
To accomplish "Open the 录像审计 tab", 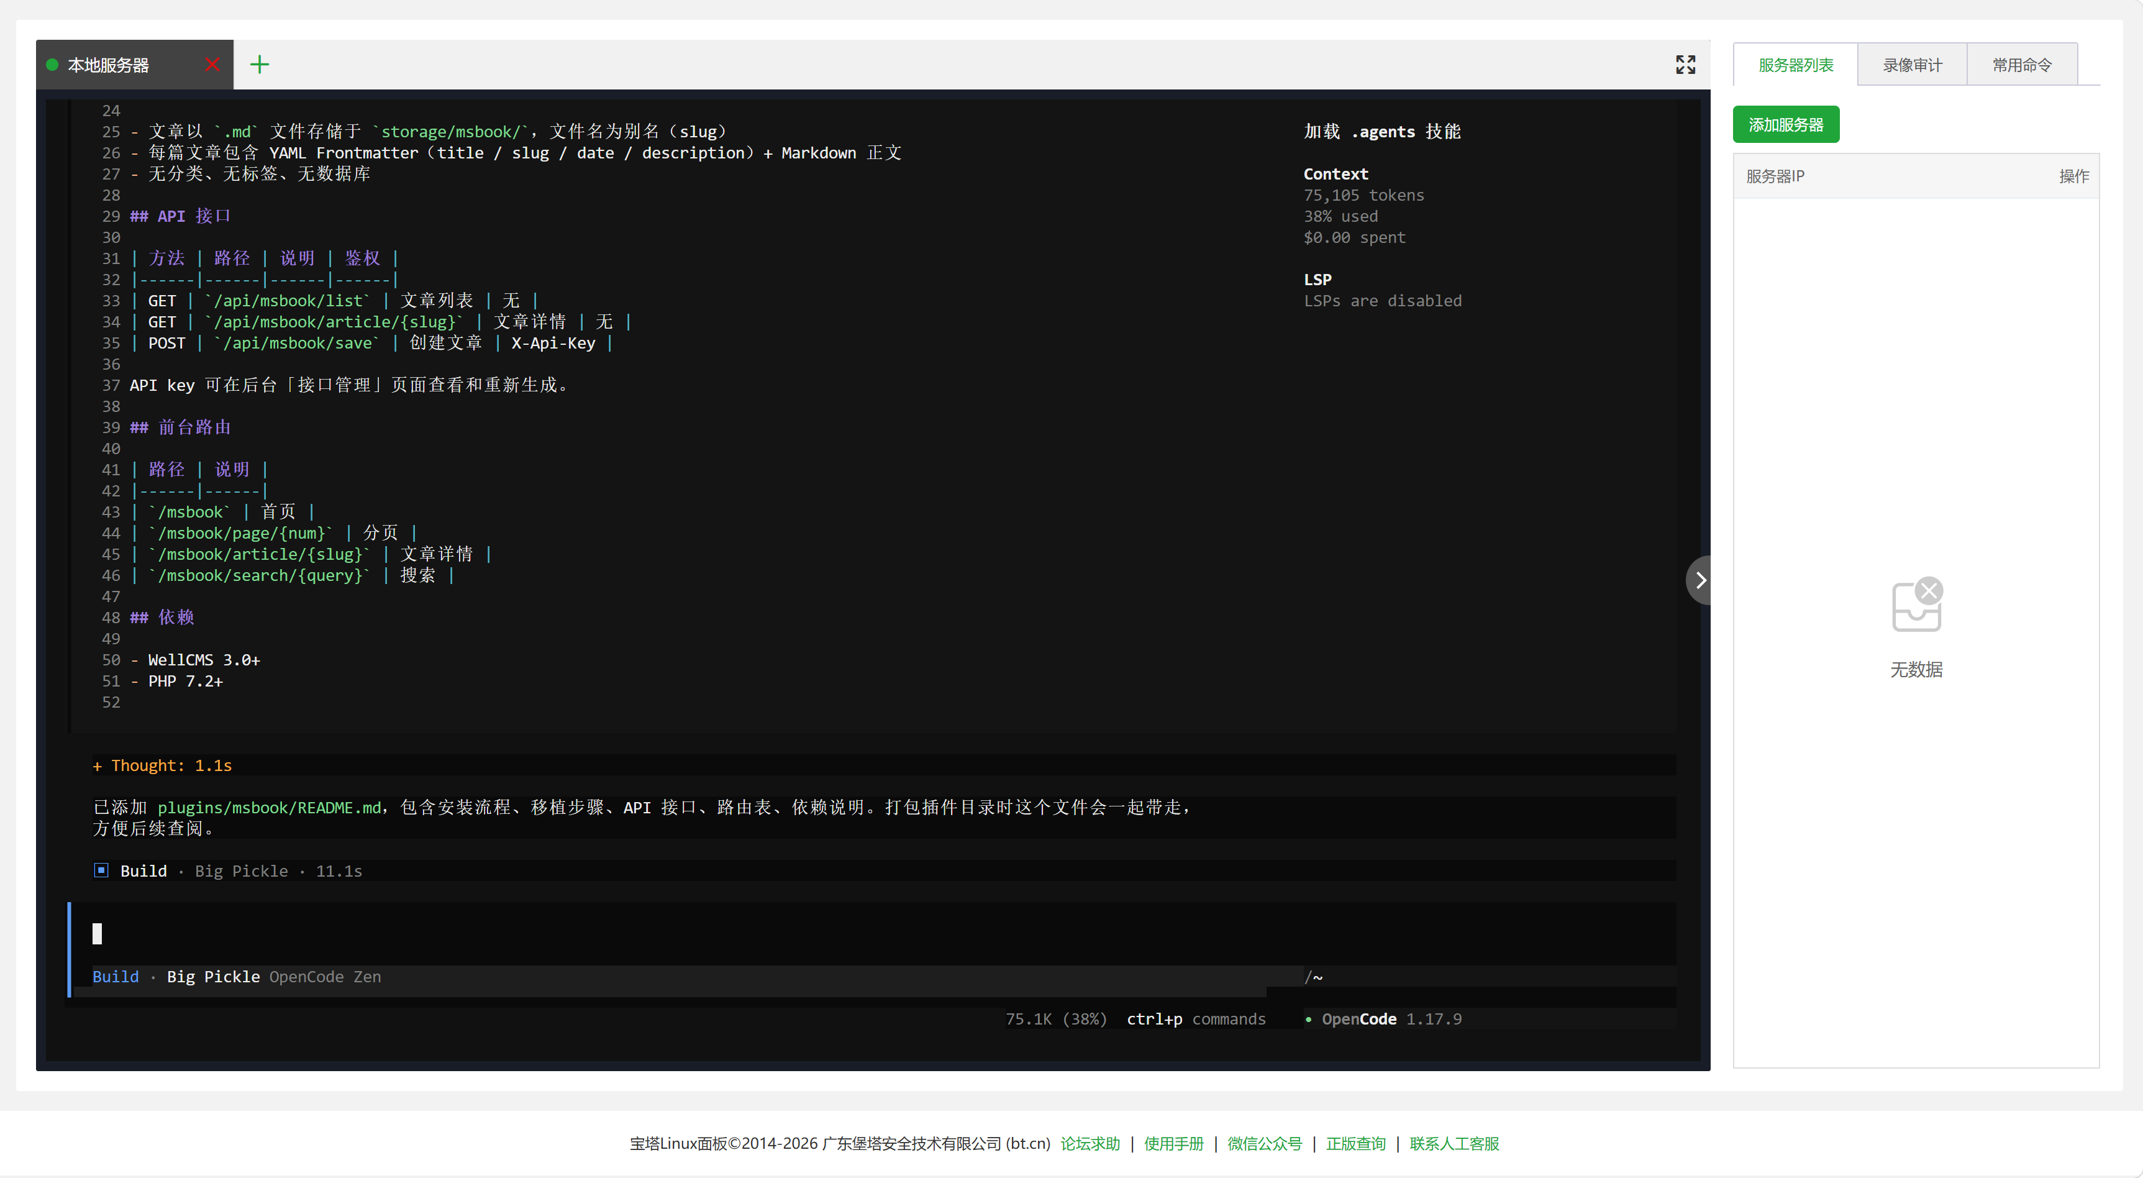I will coord(1913,65).
